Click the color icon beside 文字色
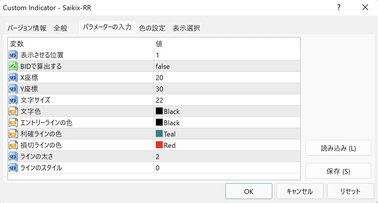The image size is (378, 203). click(13, 111)
